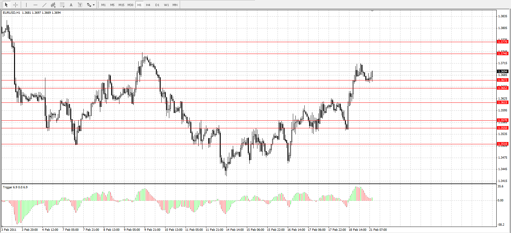This screenshot has width=511, height=233.
Task: Click the 35.6 indicator scale value
Action: point(500,186)
